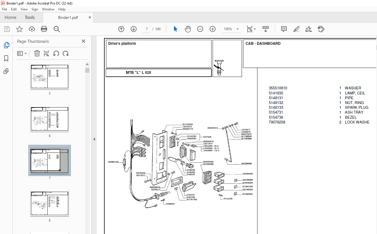Viewport: 377px width, 234px height.
Task: Open the fit page options dropdown
Action: pos(251,29)
